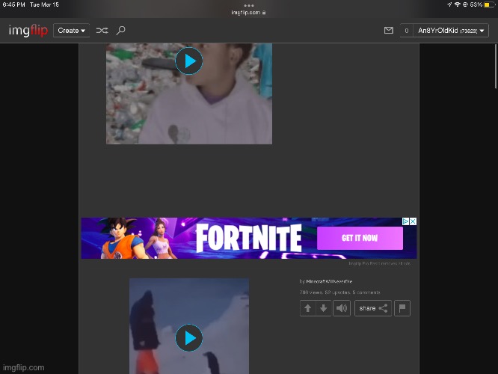
Task: Click GET IT NOW in Fortnite ad
Action: coord(360,238)
